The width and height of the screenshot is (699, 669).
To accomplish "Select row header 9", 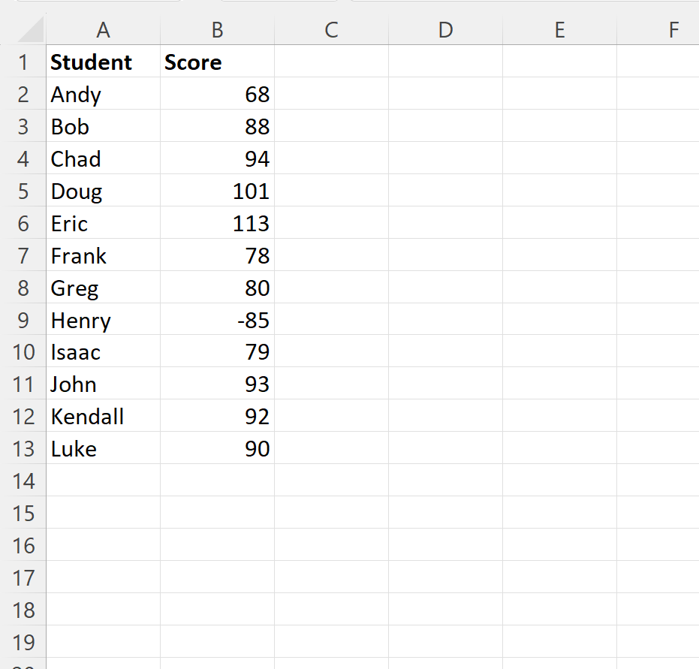I will [25, 320].
